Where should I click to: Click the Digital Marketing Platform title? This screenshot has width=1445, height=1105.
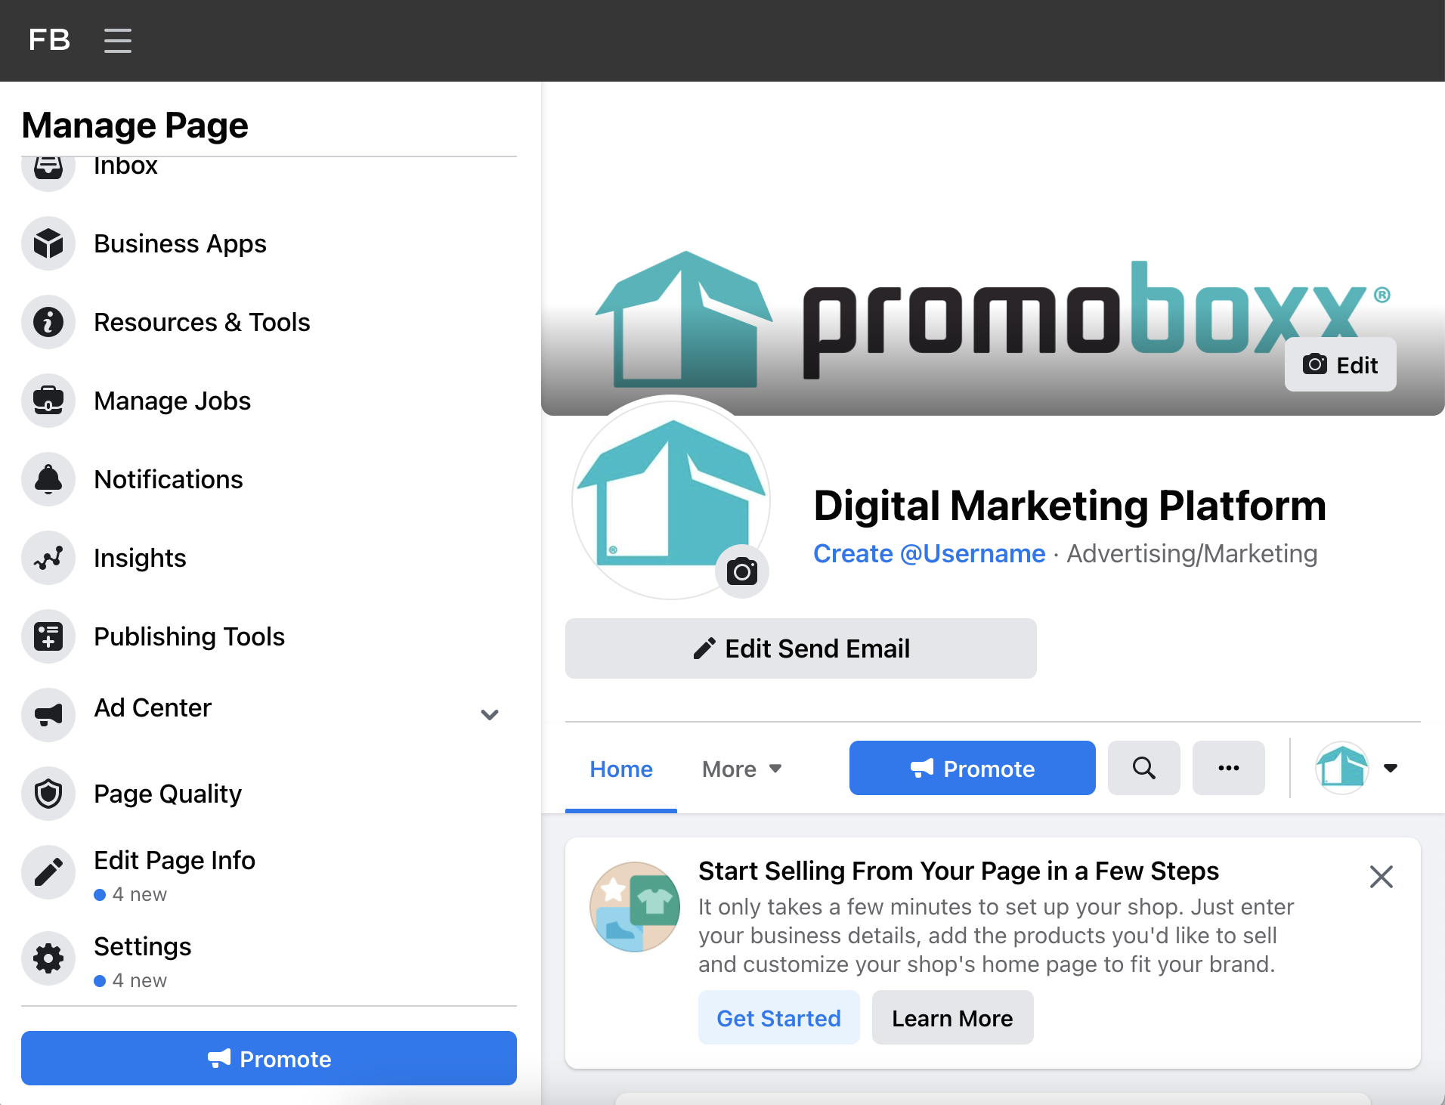1070,505
